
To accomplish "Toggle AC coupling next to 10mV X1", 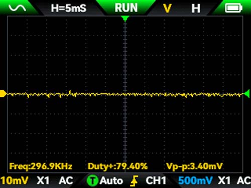I will (x=66, y=180).
